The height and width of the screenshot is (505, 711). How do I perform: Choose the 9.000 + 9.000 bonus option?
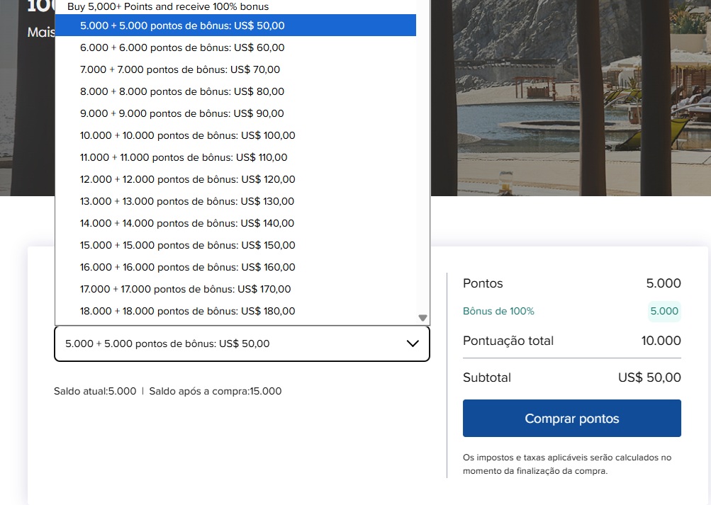click(182, 113)
